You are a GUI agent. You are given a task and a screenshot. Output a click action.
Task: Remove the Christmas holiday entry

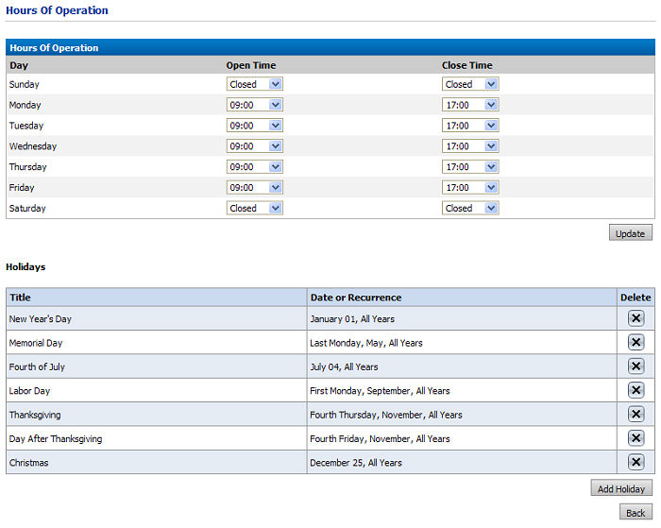(x=636, y=462)
